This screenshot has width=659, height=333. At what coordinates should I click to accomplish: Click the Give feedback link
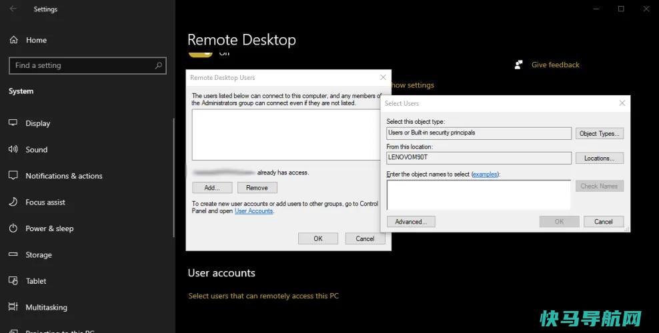click(555, 65)
